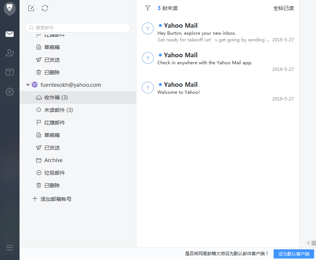Click 设为默认客户端 button
316x260 pixels.
coord(294,254)
